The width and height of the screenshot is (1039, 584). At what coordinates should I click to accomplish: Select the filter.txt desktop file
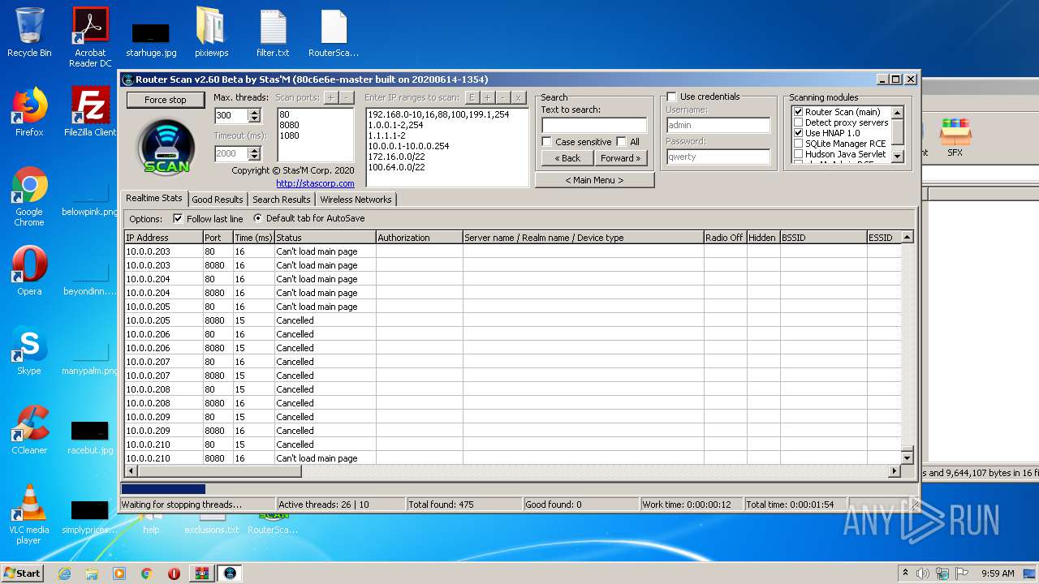pyautogui.click(x=273, y=32)
